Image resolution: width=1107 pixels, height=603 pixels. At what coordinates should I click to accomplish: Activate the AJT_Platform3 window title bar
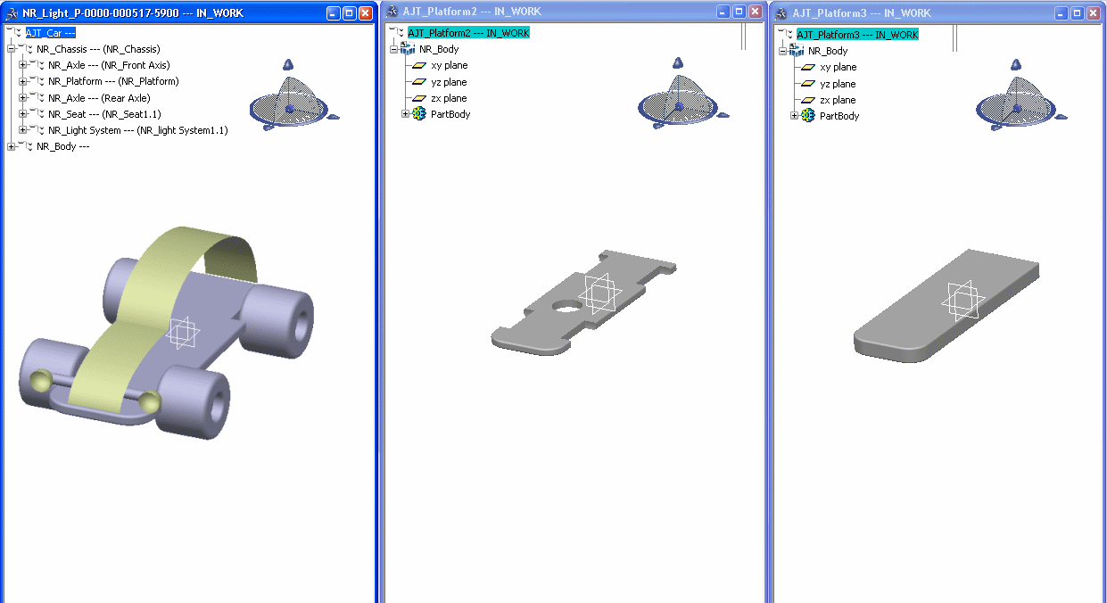[938, 13]
